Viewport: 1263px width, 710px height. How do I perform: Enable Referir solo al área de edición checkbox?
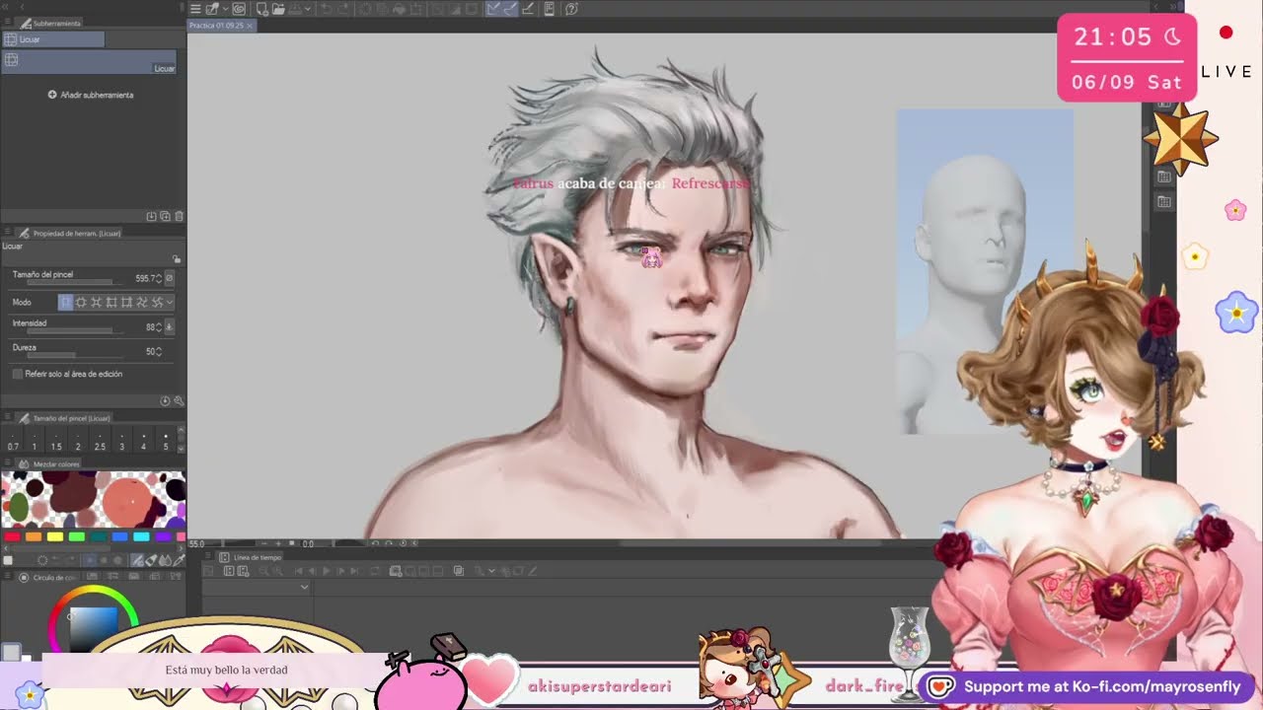point(18,374)
